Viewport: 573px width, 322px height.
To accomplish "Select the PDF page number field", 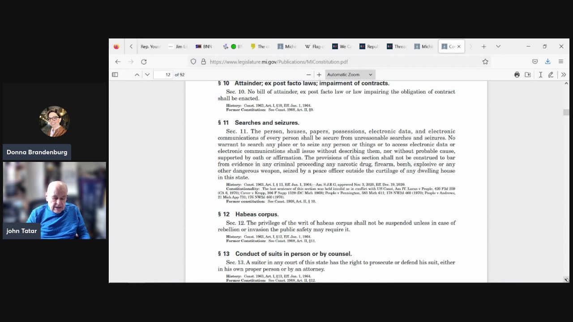I will click(x=163, y=75).
